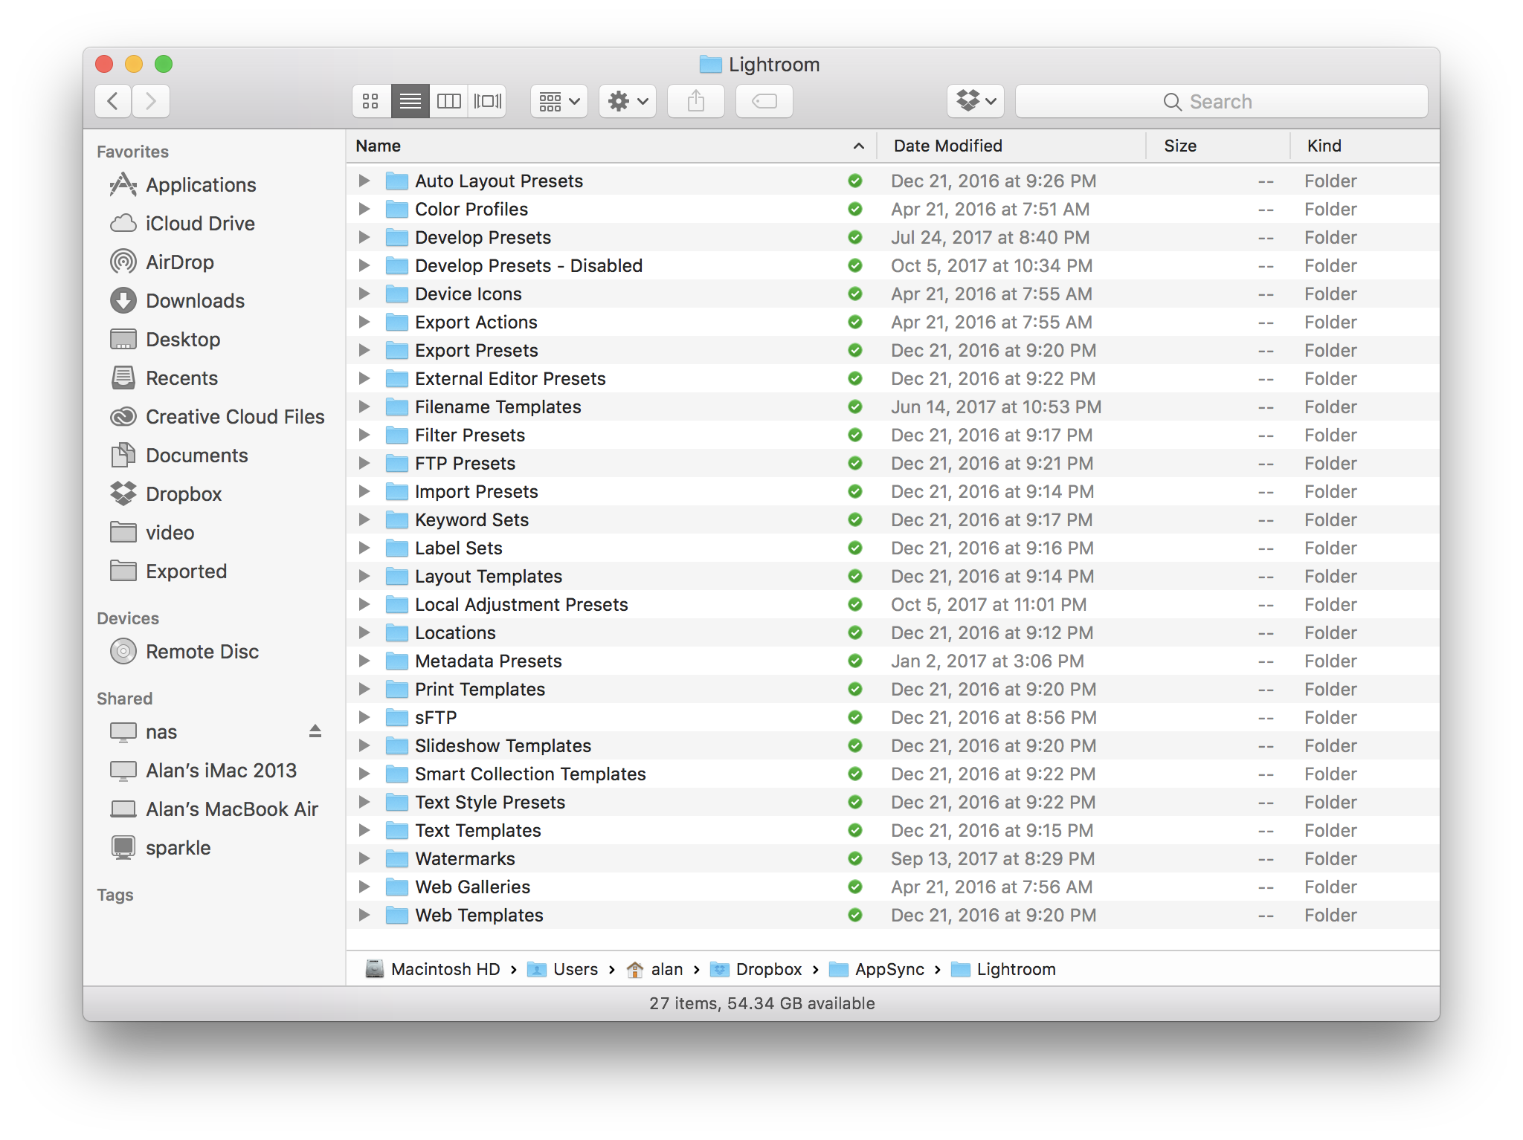Click Dropbox in the path bar
Screen dimensions: 1523x1140
coord(756,969)
